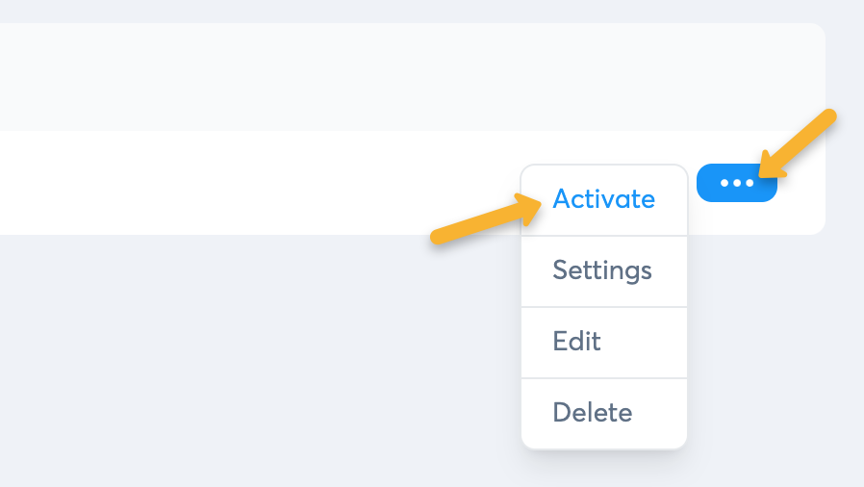Select Activate from the dropdown menu
Screen dimensions: 864x487
603,199
